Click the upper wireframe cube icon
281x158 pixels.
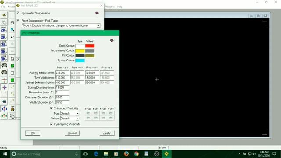pos(12,58)
